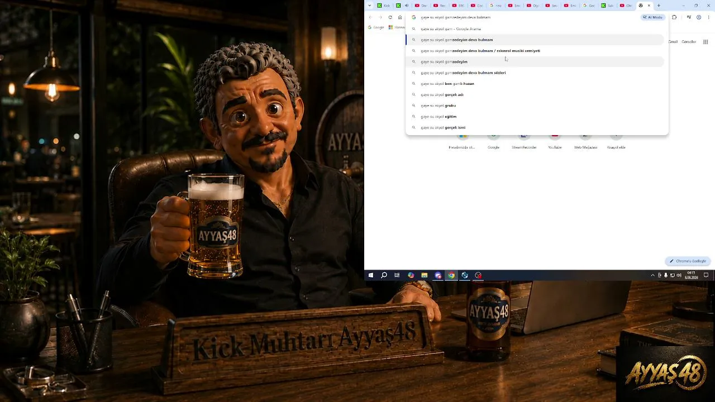
Task: Click the browser back arrow
Action: (x=370, y=17)
